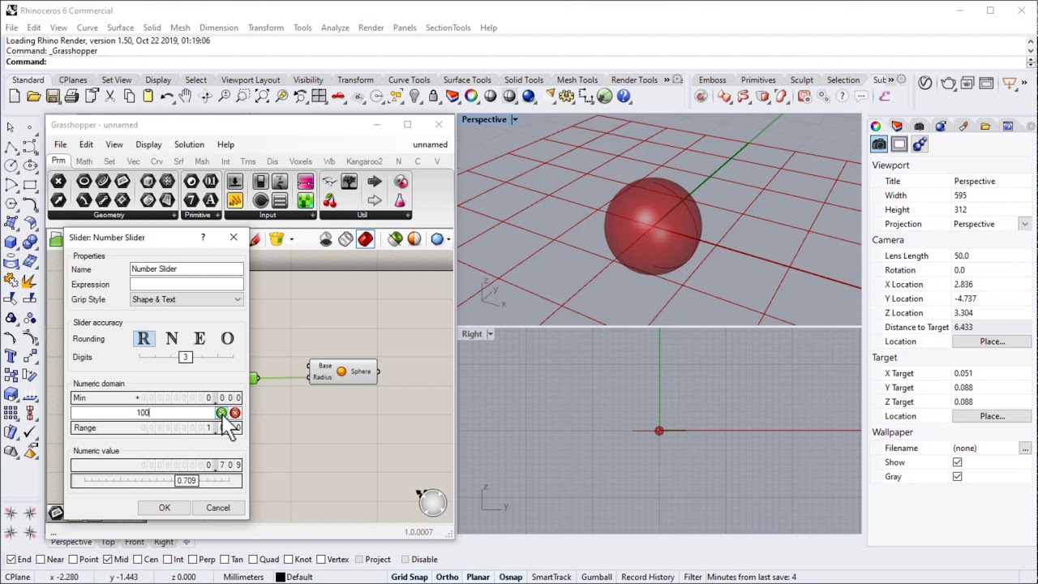Select O odd rounding mode
The height and width of the screenshot is (584, 1038).
coord(228,338)
